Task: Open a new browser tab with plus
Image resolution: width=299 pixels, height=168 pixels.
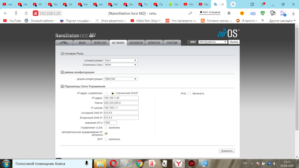Action: 233,4
